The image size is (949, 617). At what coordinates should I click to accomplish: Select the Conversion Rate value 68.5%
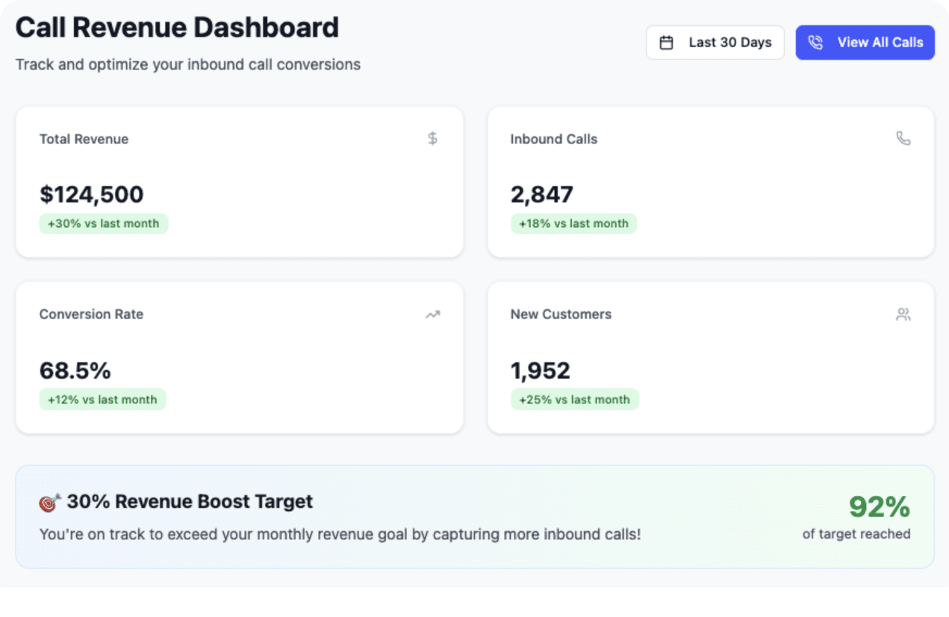pos(75,370)
